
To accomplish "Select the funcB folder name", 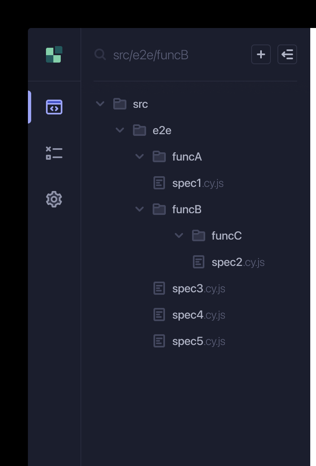I will pyautogui.click(x=187, y=209).
